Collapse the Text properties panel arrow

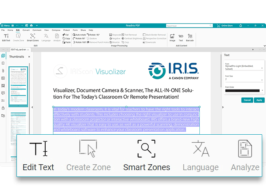(x=223, y=107)
